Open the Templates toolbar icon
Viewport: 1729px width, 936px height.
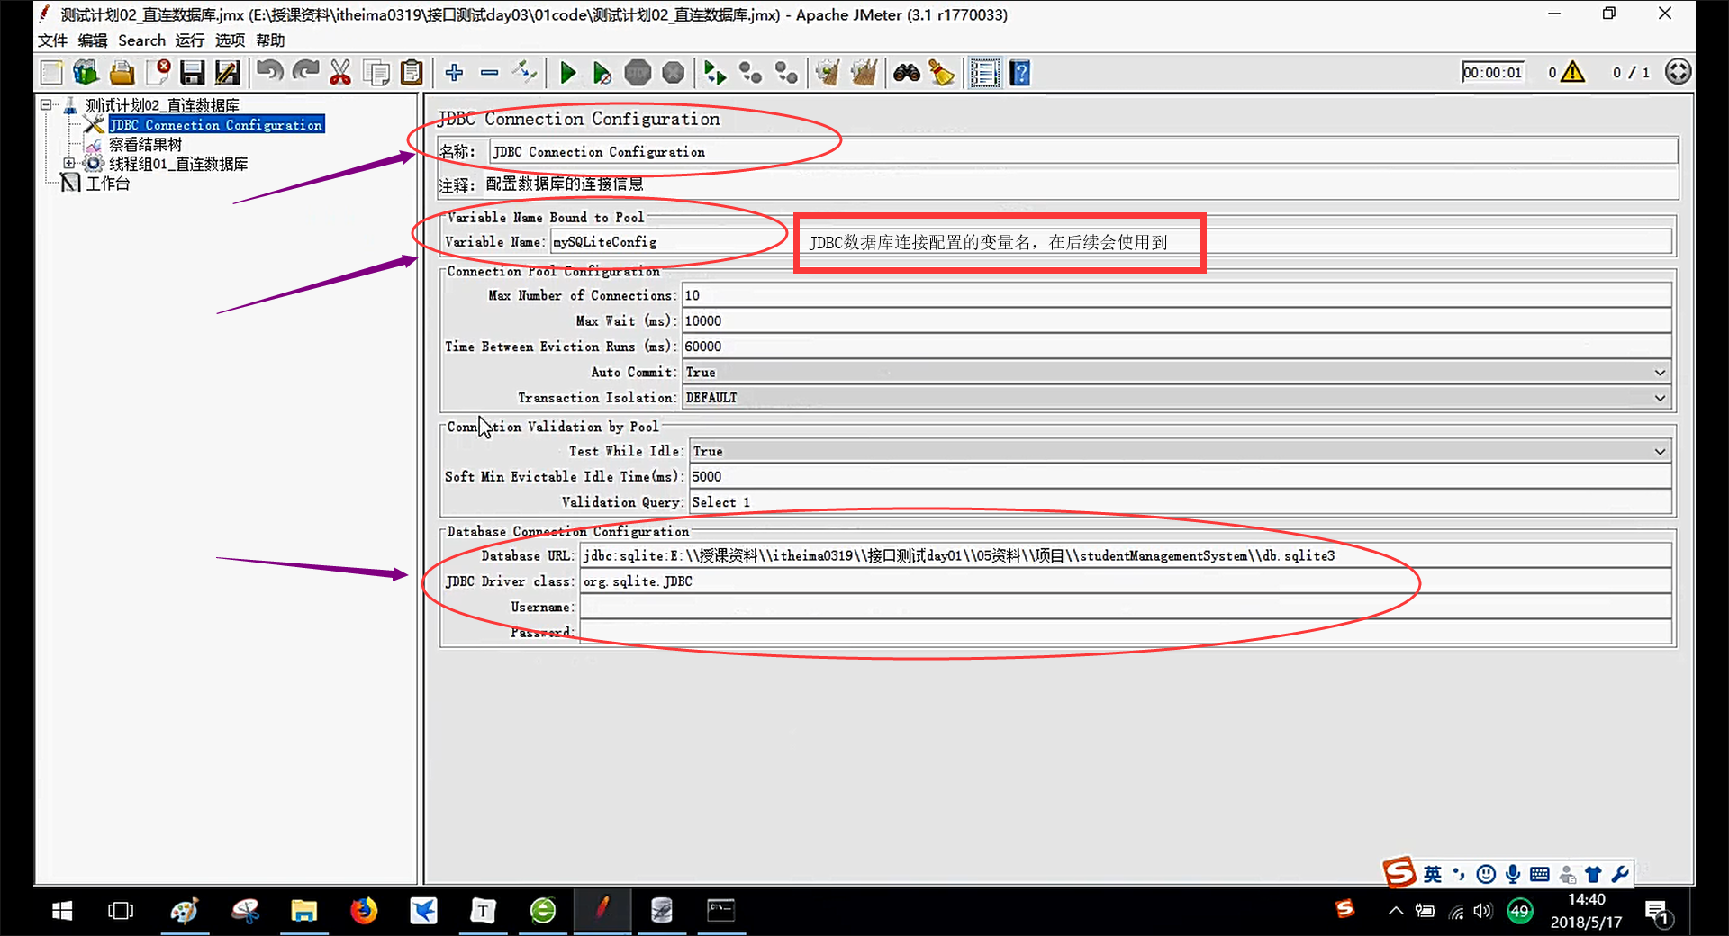pos(86,73)
